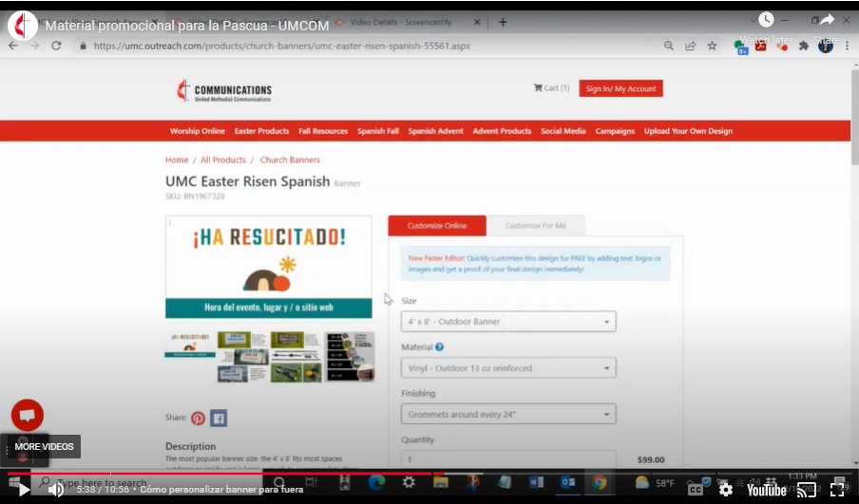Mute the video with the speaker icon
Viewport: 859px width, 504px height.
pos(56,490)
